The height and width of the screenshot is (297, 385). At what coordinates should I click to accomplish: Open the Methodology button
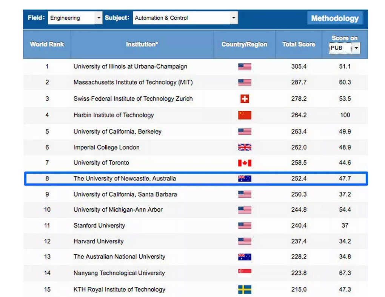pos(334,18)
